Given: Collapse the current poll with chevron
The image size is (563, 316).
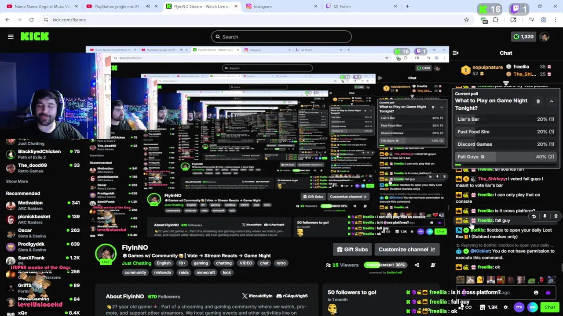Looking at the screenshot, I should click(551, 101).
